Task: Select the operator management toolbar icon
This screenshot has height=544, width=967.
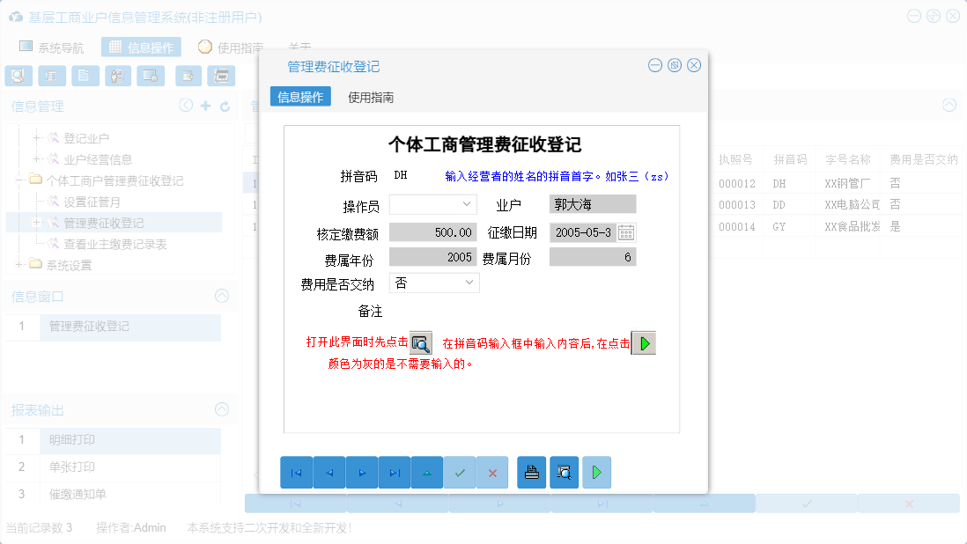Action: pyautogui.click(x=117, y=76)
